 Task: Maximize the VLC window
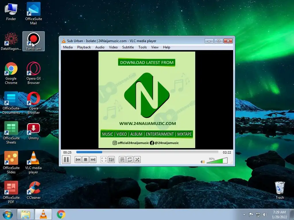pos(218,41)
